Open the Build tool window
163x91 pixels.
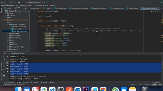(x=52, y=82)
